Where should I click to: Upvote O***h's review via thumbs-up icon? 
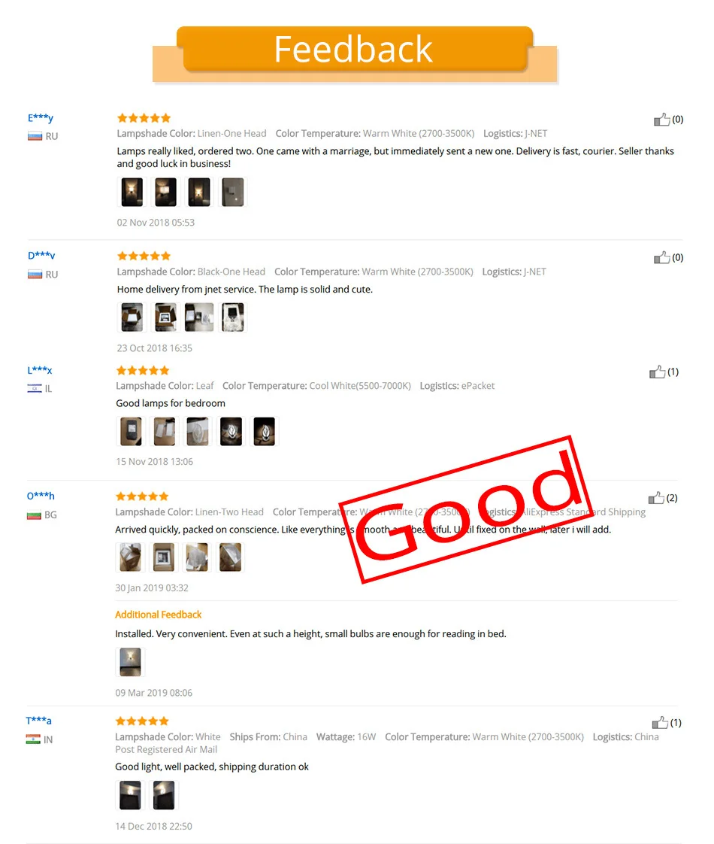656,498
